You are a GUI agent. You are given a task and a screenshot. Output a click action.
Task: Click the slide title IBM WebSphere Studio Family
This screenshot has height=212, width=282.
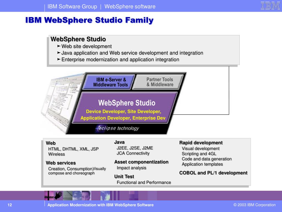pos(90,20)
